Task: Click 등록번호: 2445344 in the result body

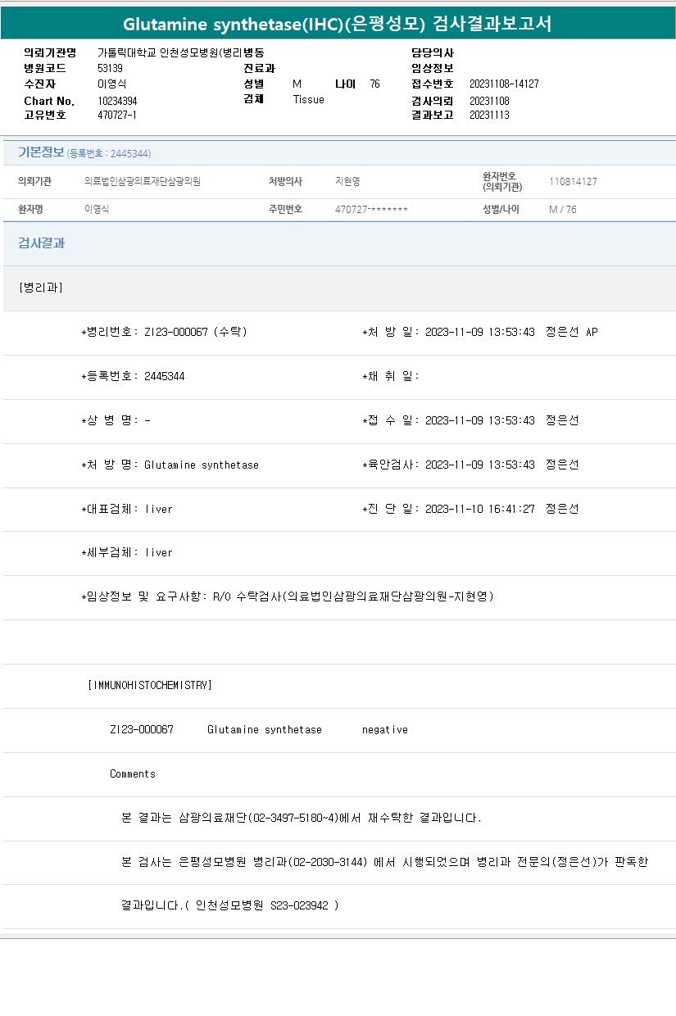Action: pyautogui.click(x=133, y=376)
